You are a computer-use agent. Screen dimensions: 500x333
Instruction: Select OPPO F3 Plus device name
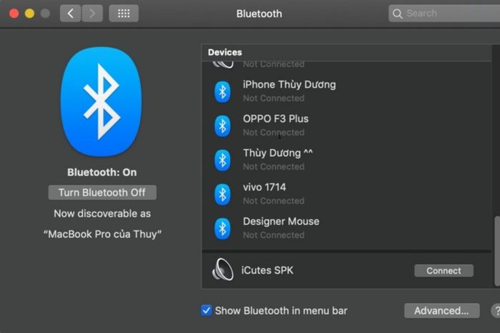click(276, 119)
